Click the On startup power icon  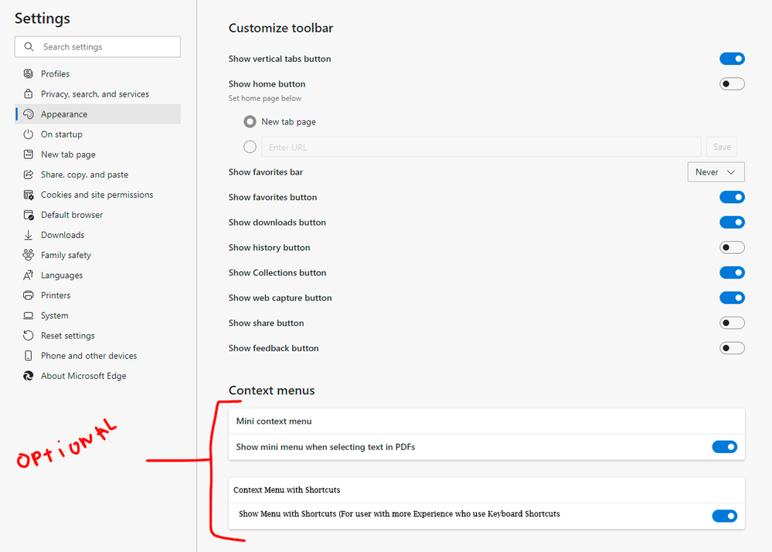[x=29, y=134]
